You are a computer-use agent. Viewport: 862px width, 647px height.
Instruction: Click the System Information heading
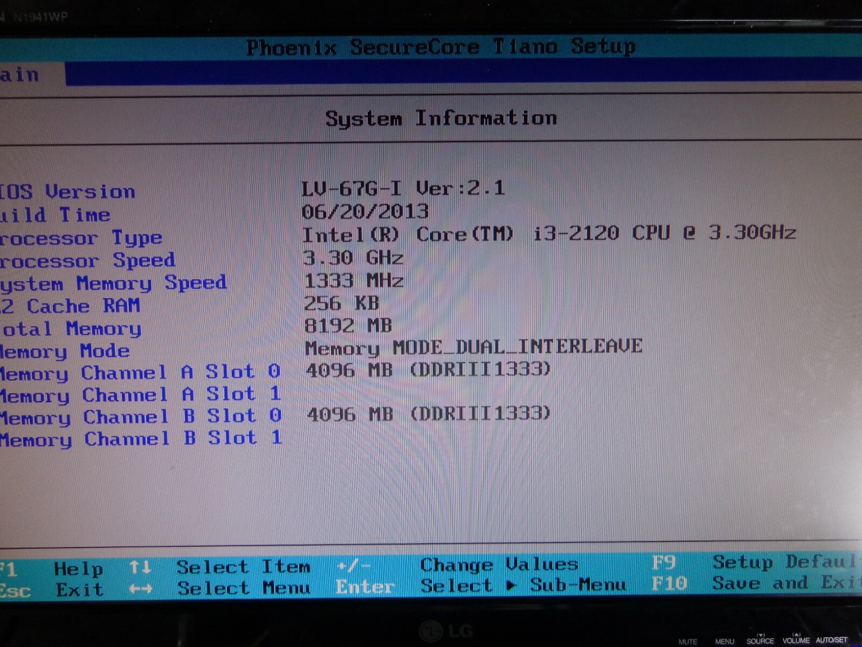[x=441, y=118]
